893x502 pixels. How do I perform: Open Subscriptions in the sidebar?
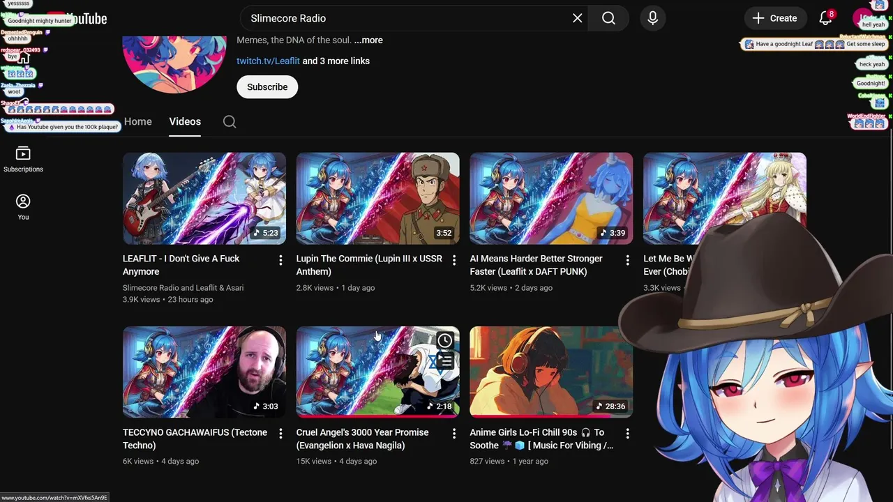click(23, 159)
